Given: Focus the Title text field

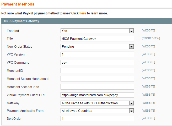Looking at the screenshot, I should point(97,39).
